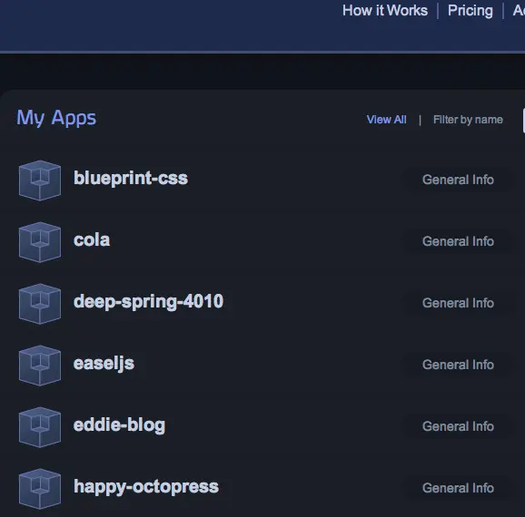Viewport: 525px width, 517px height.
Task: Open the happy-octopress app
Action: pyautogui.click(x=146, y=486)
